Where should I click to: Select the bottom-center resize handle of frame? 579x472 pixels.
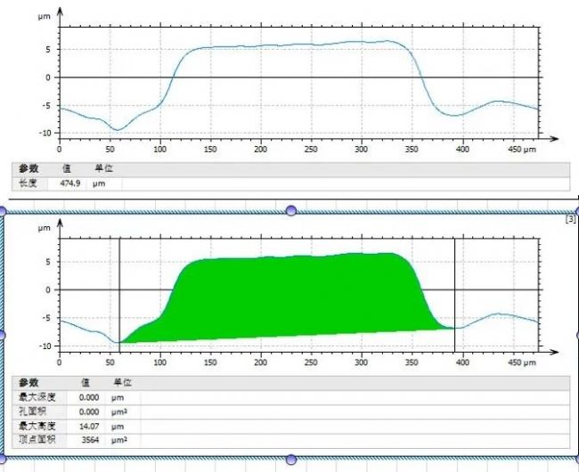tap(291, 460)
